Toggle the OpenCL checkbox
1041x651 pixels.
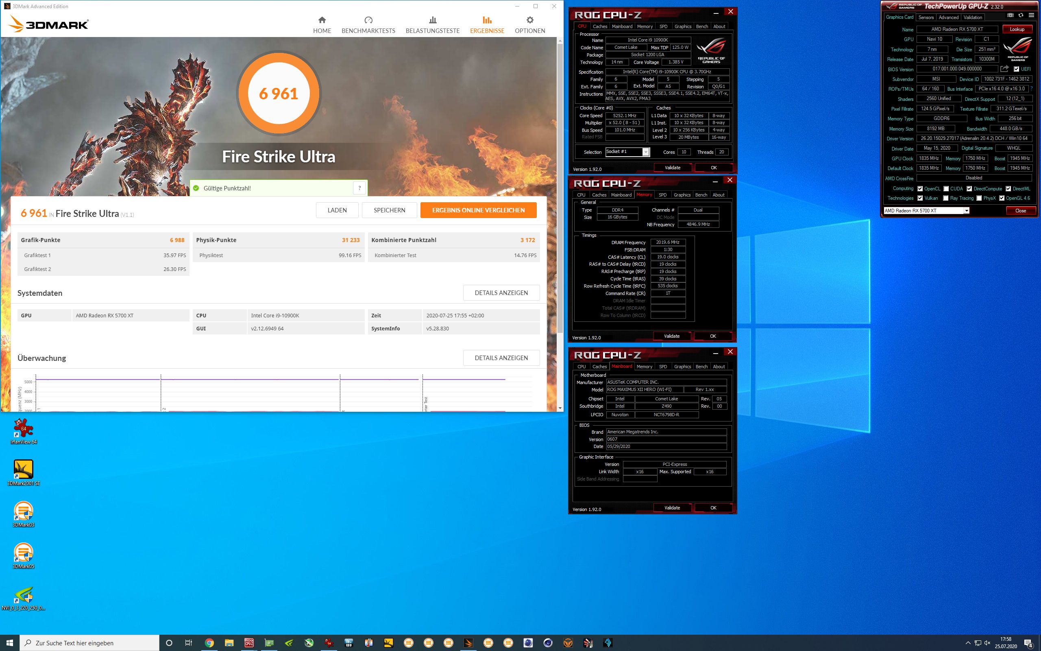[x=920, y=188]
